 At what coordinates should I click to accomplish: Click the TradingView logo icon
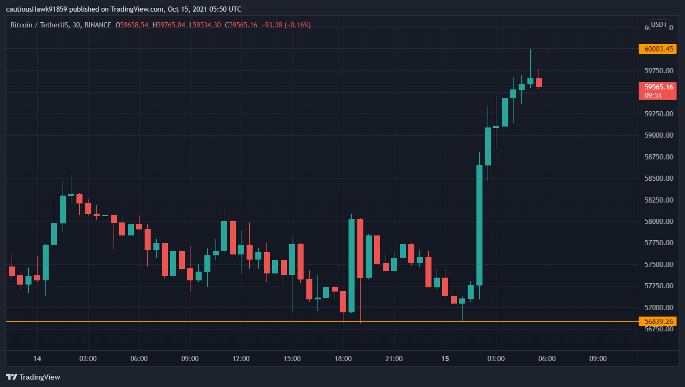12,377
